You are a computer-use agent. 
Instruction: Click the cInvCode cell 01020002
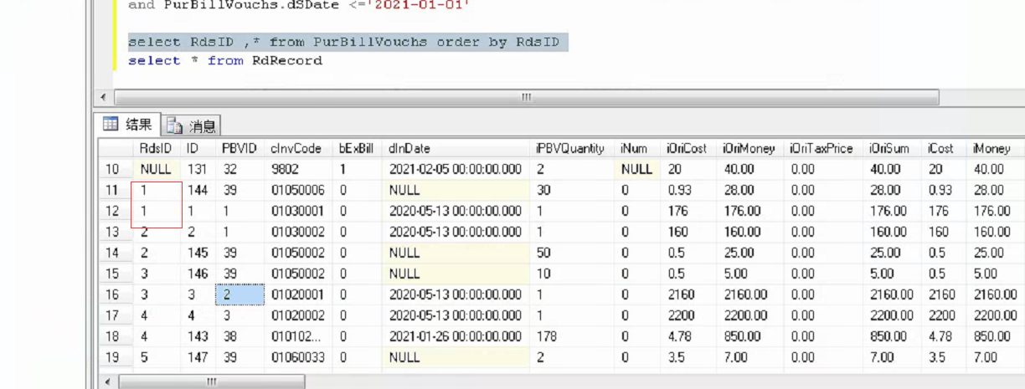tap(299, 315)
